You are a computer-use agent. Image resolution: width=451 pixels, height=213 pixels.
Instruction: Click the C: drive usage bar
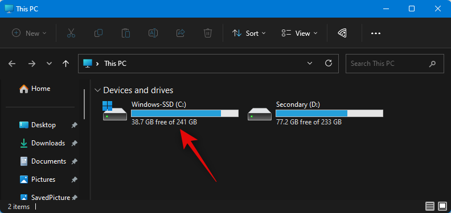pyautogui.click(x=185, y=114)
